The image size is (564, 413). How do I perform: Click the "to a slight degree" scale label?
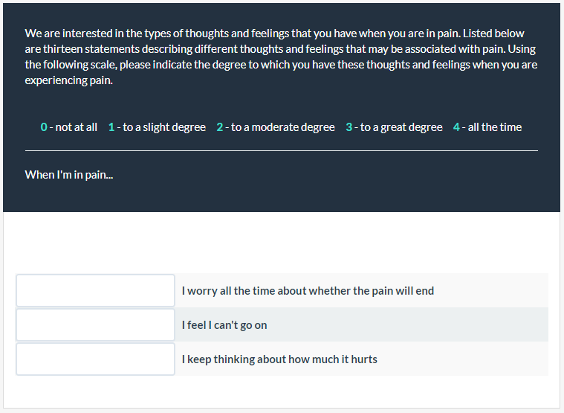[x=164, y=127]
